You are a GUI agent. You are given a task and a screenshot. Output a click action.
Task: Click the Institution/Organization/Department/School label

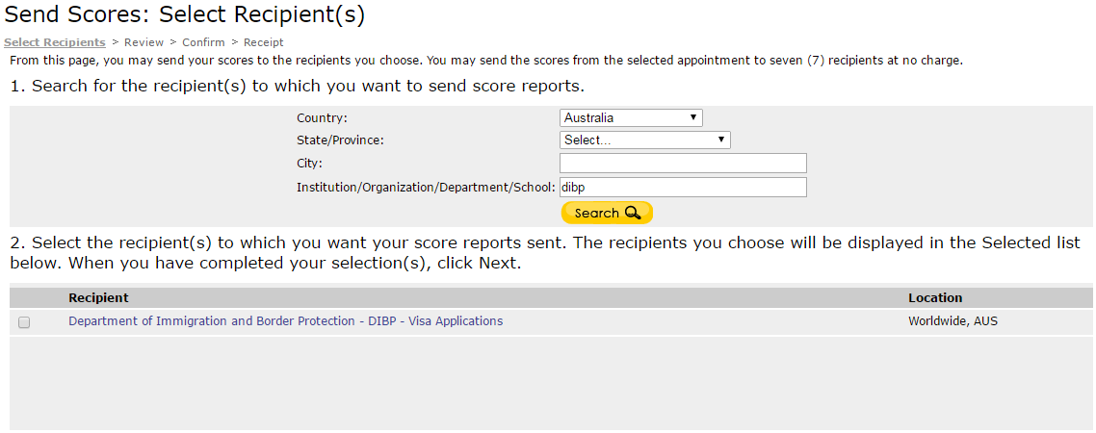(x=426, y=188)
